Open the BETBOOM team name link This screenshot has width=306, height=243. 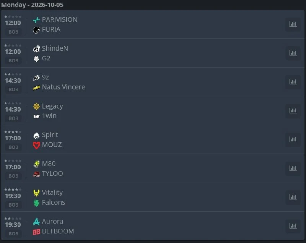[x=58, y=231]
